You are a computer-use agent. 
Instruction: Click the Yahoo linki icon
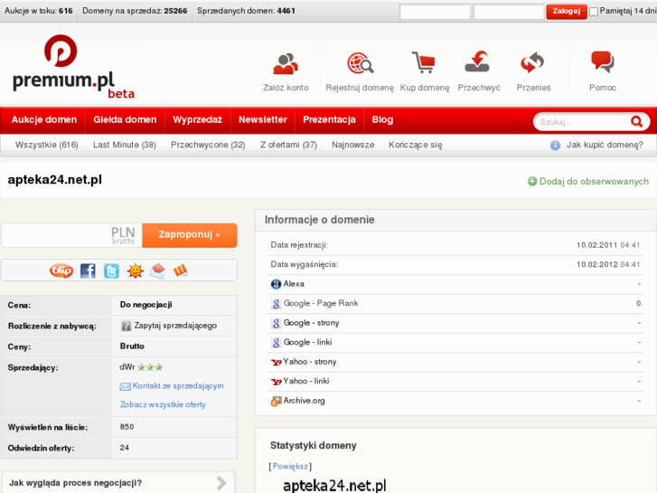pos(277,382)
